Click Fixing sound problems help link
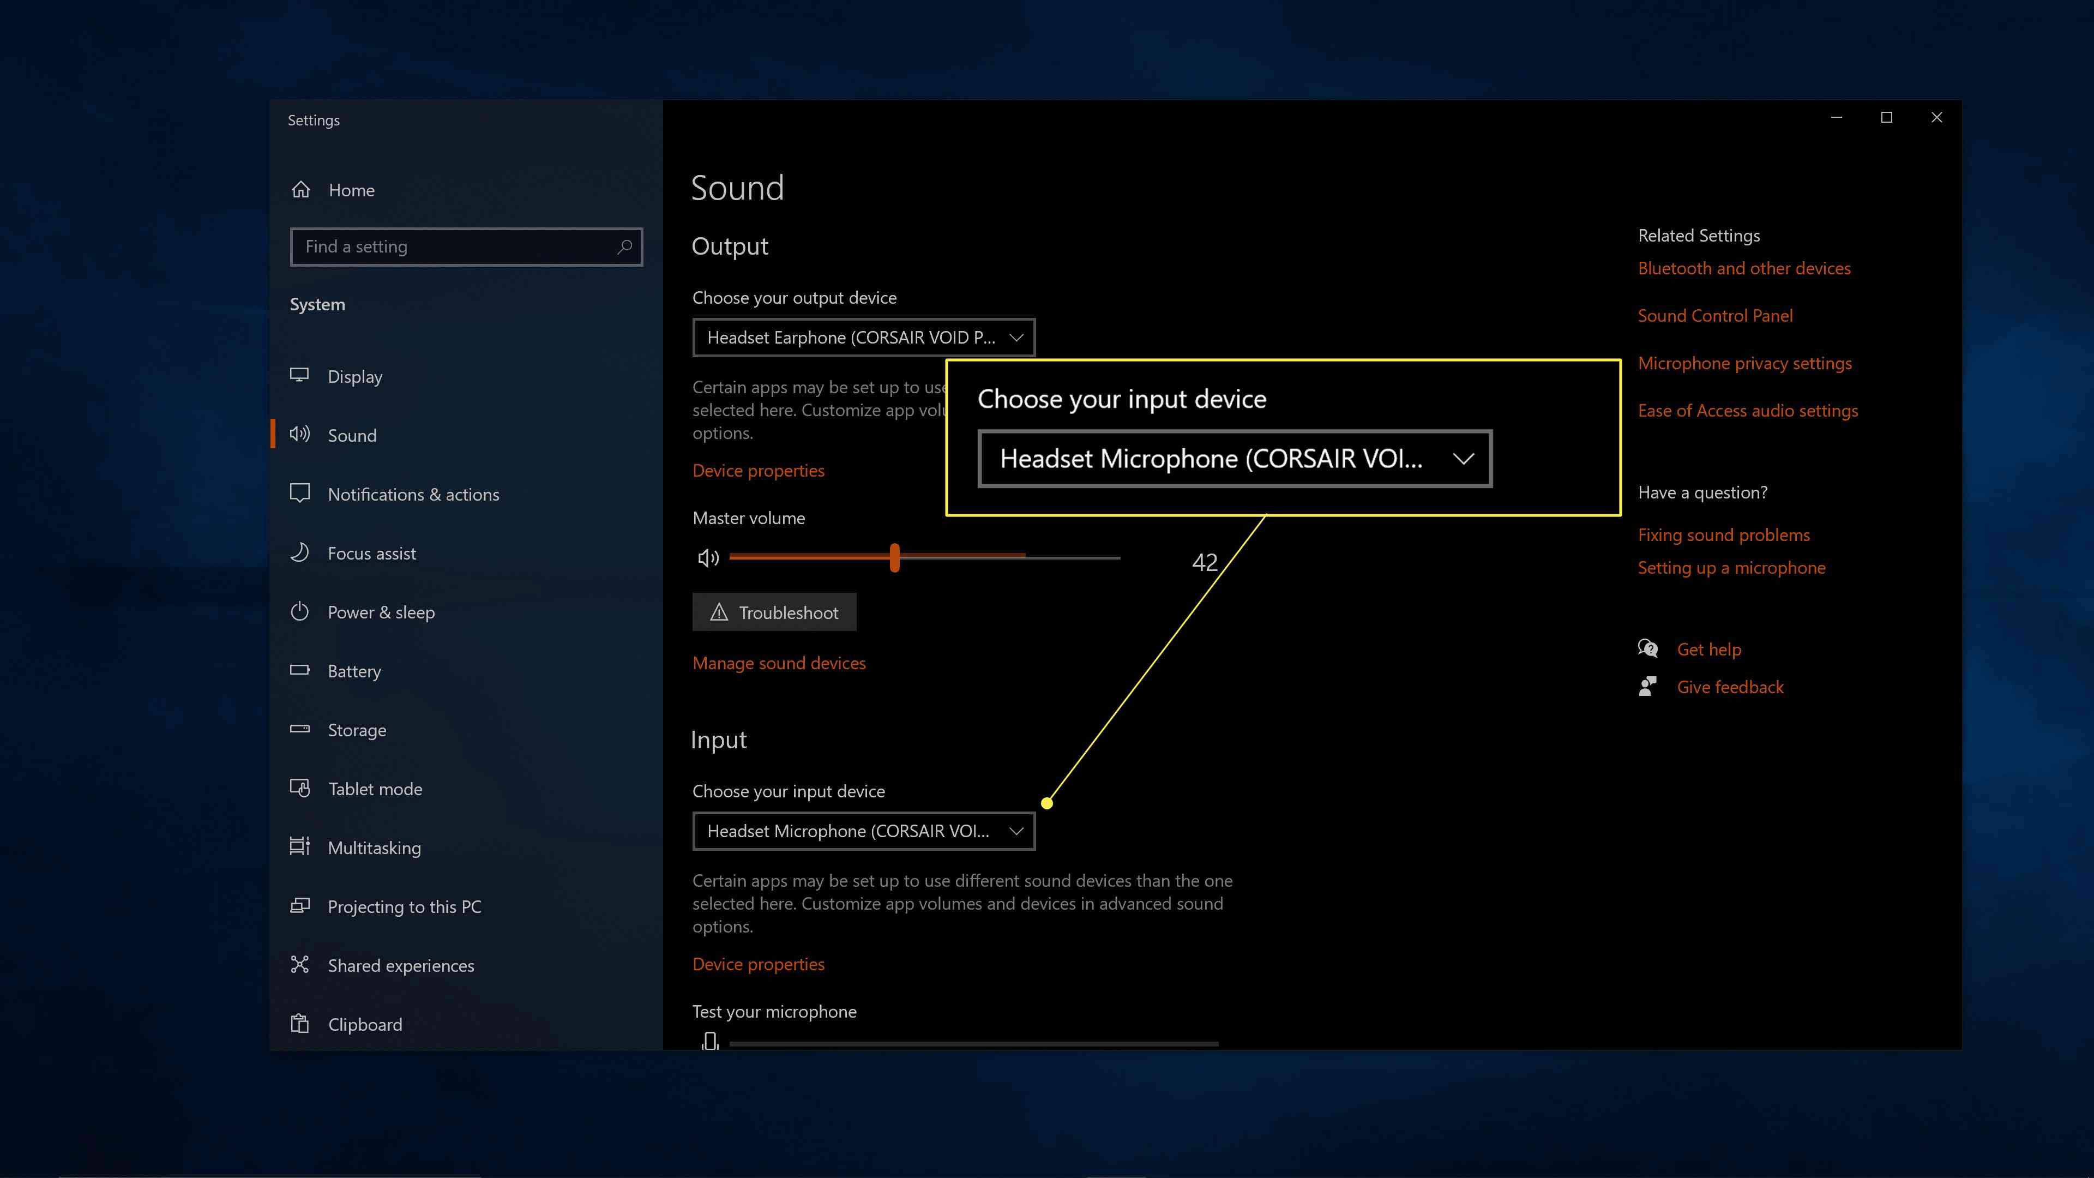Screen dimensions: 2094x1178 tap(1724, 533)
